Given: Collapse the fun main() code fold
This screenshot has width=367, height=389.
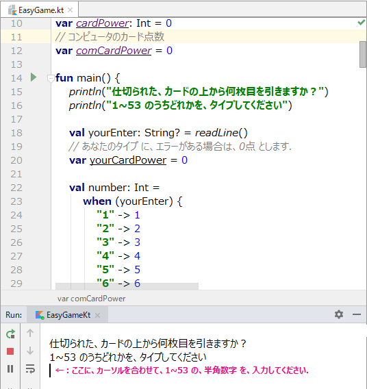Looking at the screenshot, I should click(x=51, y=79).
